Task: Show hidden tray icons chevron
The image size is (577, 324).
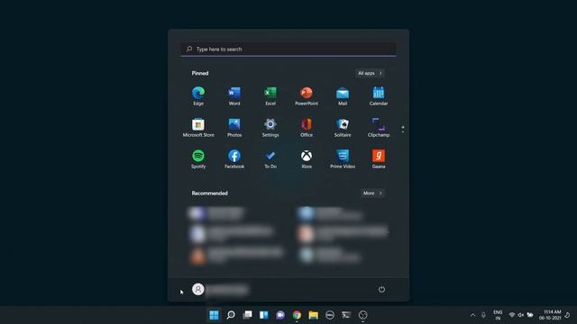Action: pos(472,315)
